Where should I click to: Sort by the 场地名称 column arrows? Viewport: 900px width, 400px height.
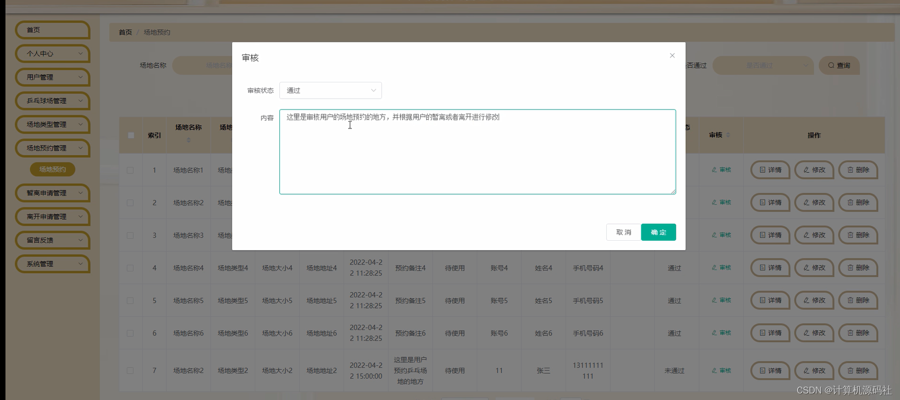[189, 140]
